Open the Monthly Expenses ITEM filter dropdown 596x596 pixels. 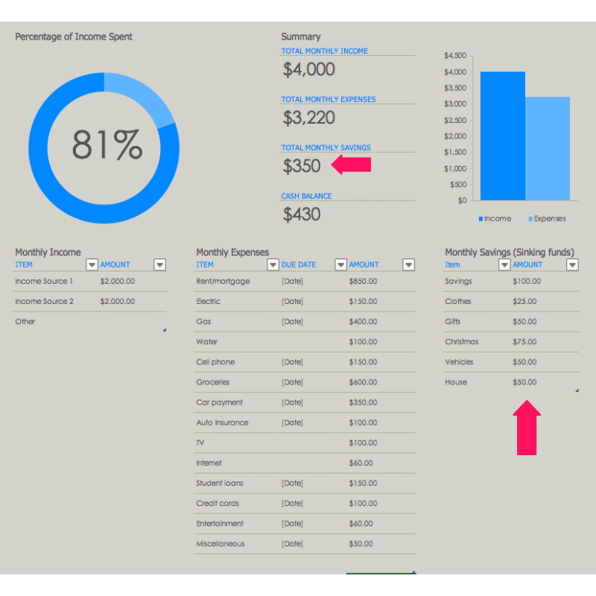click(x=273, y=264)
